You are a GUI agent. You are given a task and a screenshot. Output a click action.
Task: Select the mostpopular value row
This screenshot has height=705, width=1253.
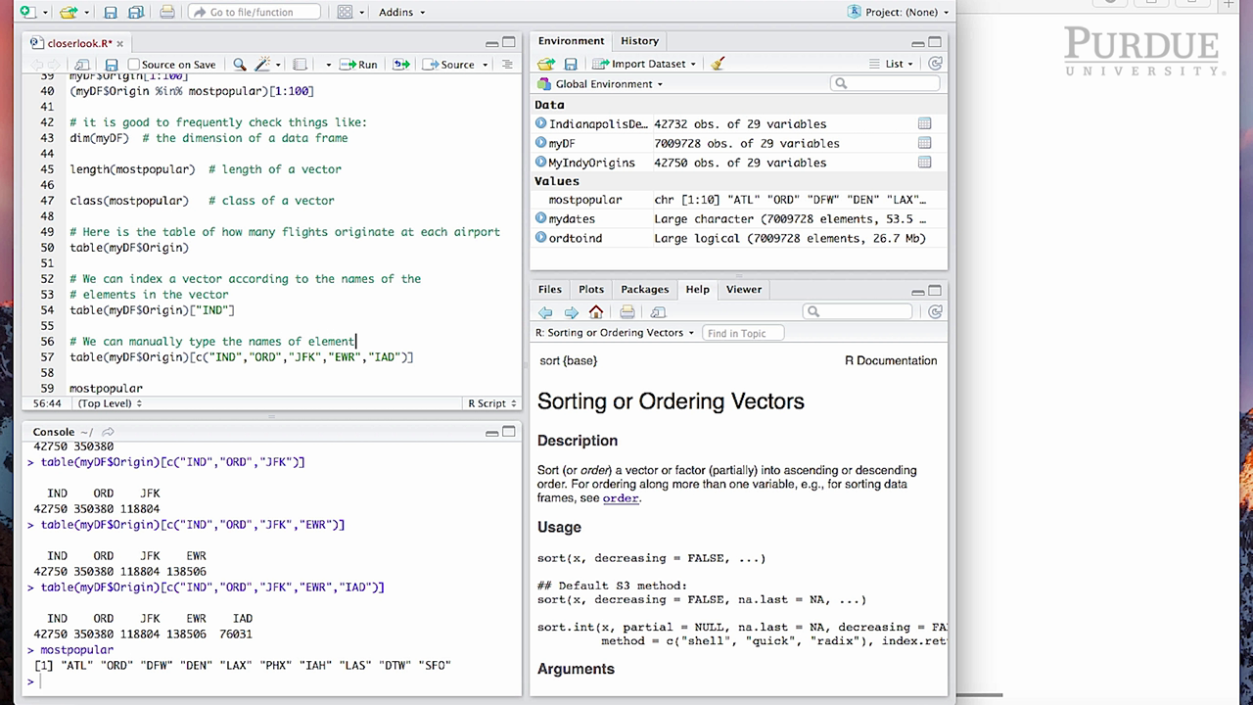click(x=738, y=200)
